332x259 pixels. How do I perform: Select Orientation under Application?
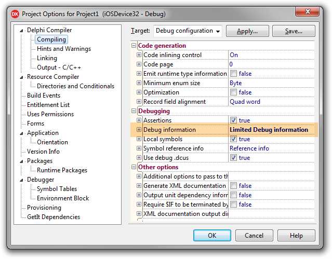(x=52, y=142)
